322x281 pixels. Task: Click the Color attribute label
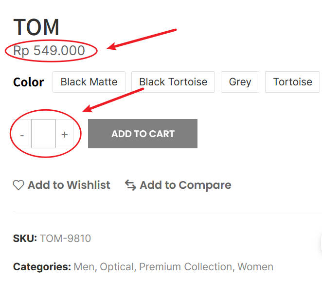28,82
